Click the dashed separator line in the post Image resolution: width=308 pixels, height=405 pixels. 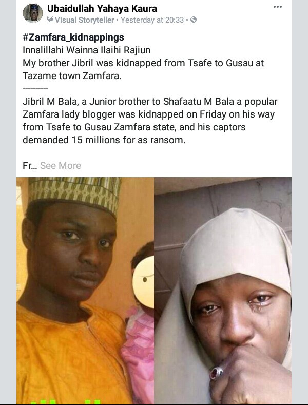(x=35, y=89)
